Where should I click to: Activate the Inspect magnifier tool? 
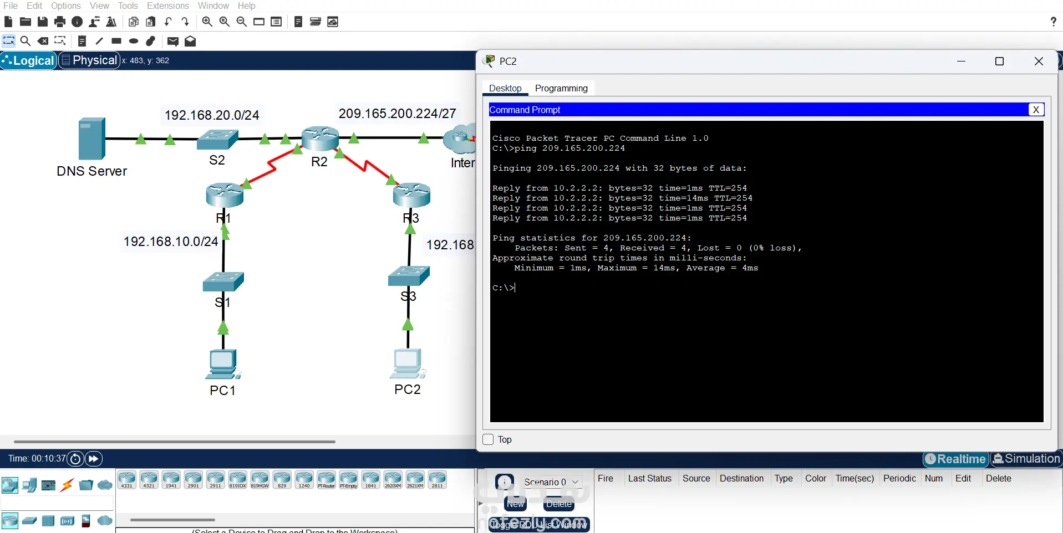pos(26,41)
